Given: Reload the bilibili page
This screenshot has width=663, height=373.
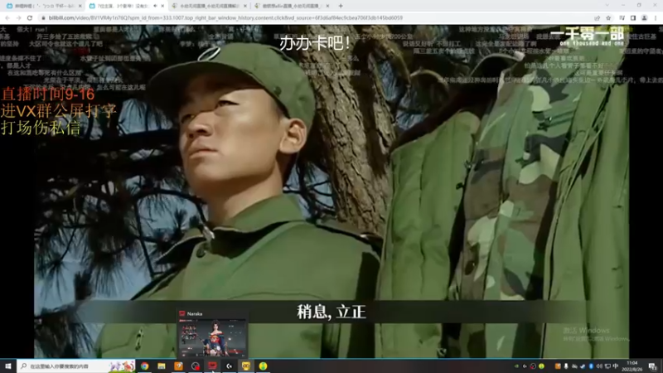Looking at the screenshot, I should click(x=30, y=17).
